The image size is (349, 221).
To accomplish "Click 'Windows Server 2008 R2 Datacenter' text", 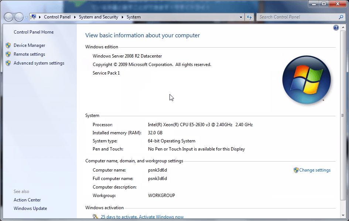I will pos(127,56).
